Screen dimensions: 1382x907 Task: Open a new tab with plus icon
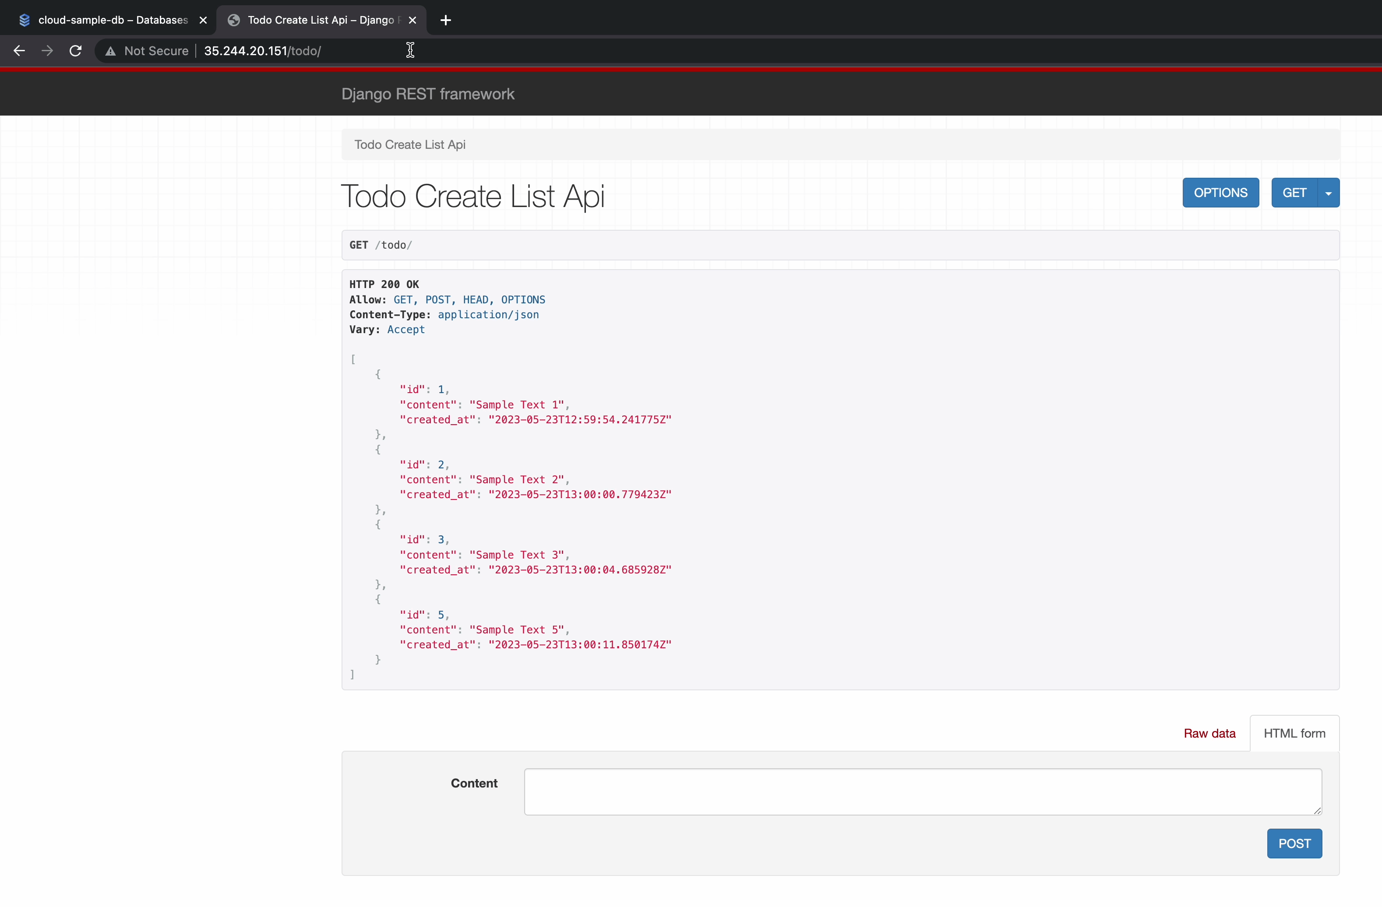click(445, 20)
